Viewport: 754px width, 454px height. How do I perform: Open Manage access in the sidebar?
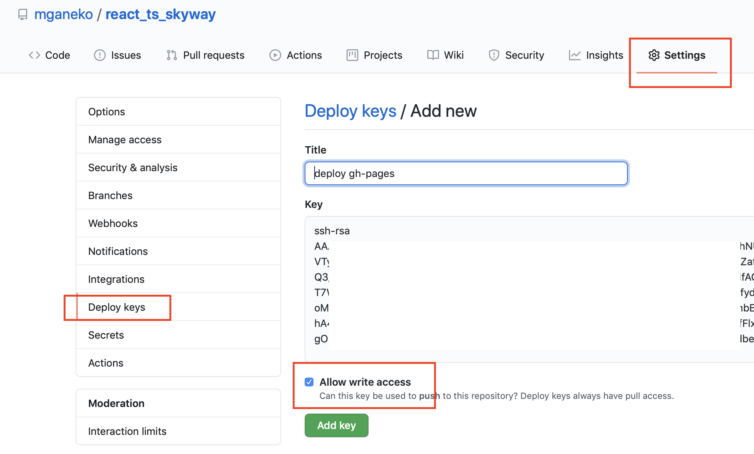click(178, 140)
